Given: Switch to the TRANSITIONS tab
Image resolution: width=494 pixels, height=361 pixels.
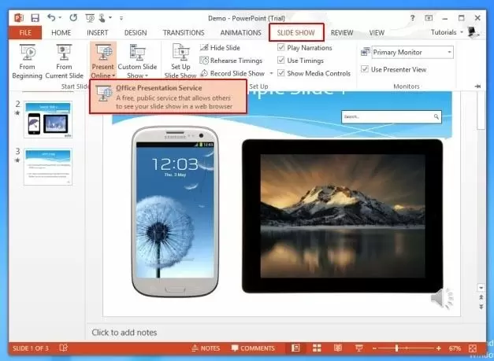Looking at the screenshot, I should [x=183, y=32].
